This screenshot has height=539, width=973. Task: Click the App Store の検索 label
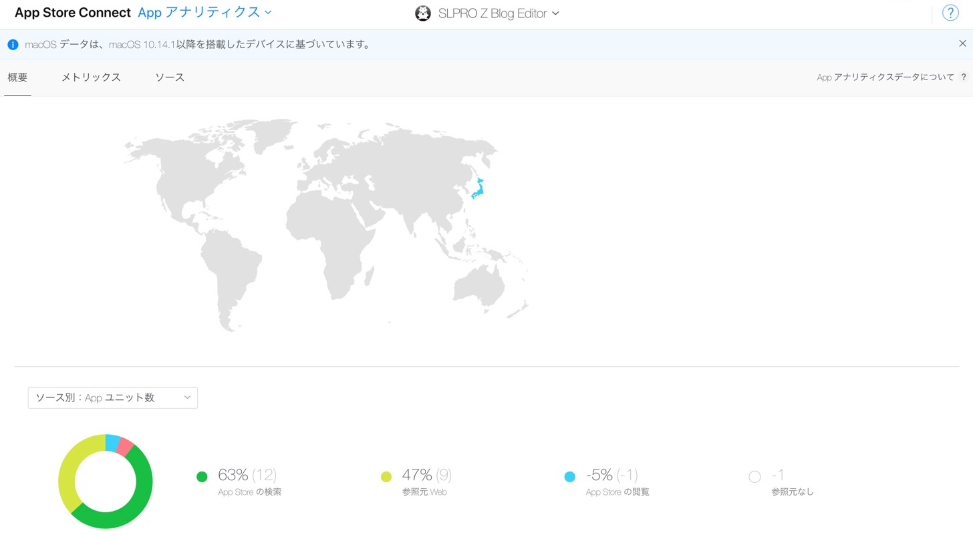(x=250, y=492)
